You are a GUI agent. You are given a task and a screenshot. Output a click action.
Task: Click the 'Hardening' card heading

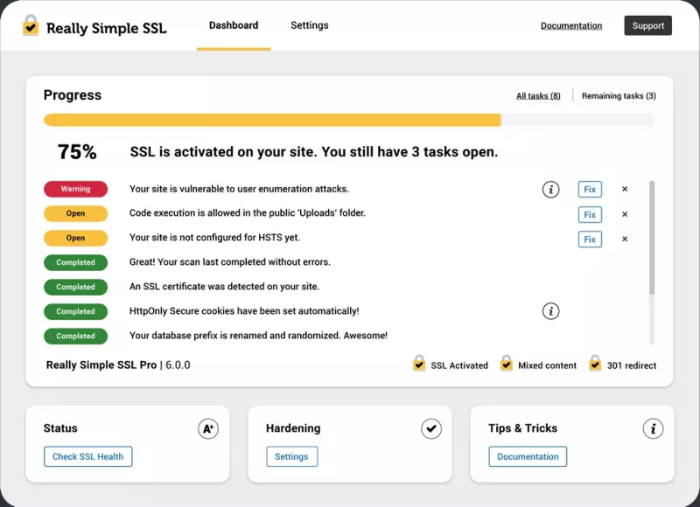(x=293, y=428)
